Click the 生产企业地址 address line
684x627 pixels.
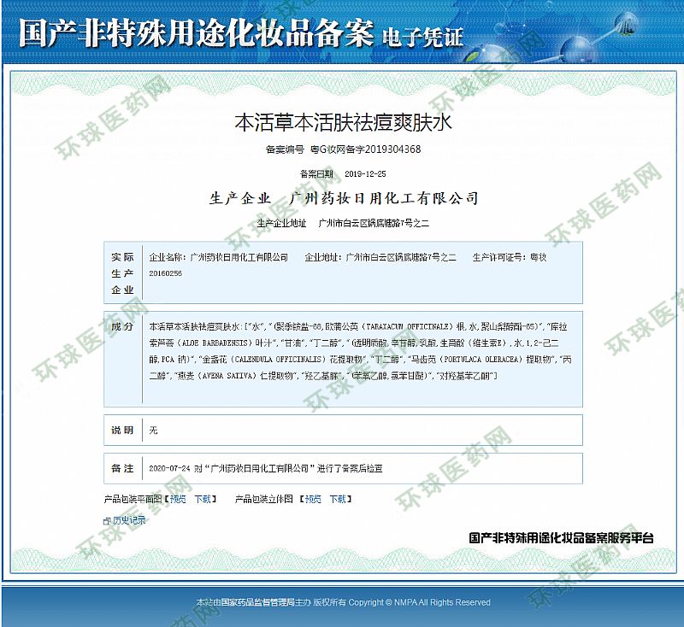(x=342, y=223)
